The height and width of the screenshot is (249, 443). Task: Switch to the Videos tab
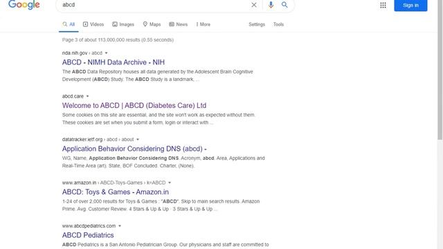click(93, 25)
